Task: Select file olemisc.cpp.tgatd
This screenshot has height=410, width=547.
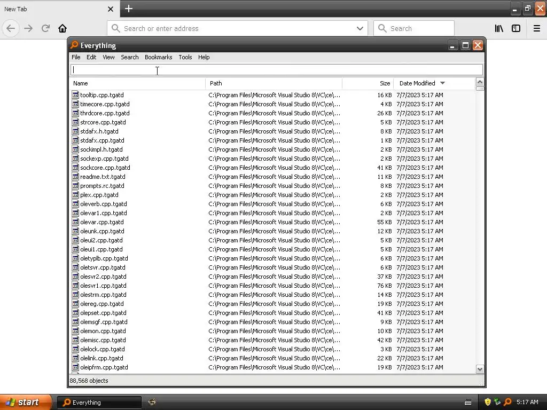Action: click(103, 340)
